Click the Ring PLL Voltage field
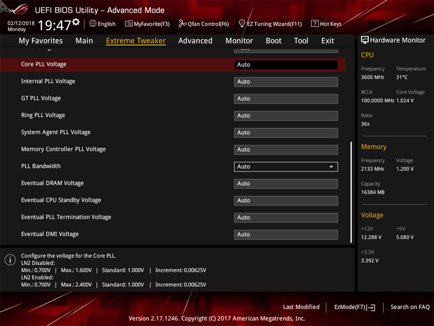Viewport: 434px width, 326px height. coord(286,115)
